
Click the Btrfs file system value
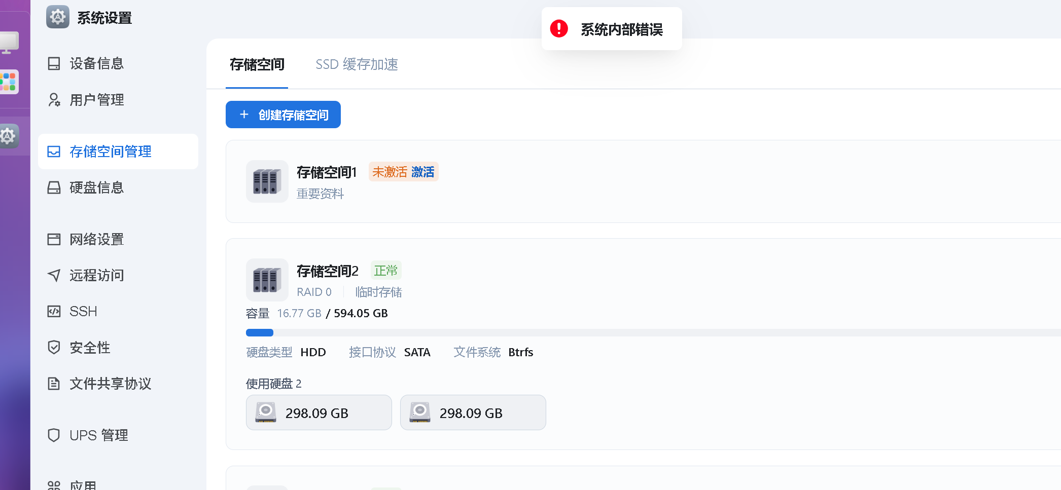[x=521, y=352]
